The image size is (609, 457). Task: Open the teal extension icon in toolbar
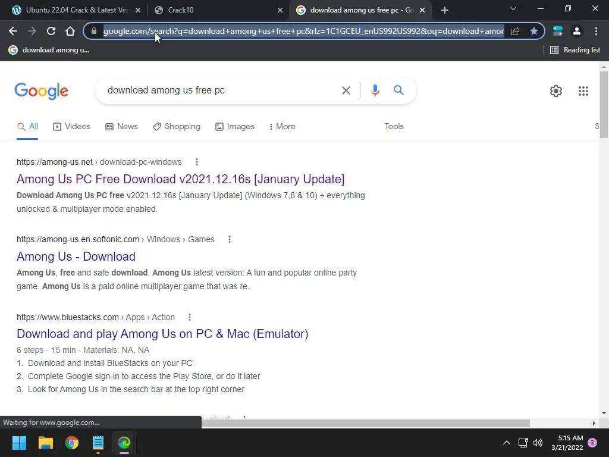[558, 31]
